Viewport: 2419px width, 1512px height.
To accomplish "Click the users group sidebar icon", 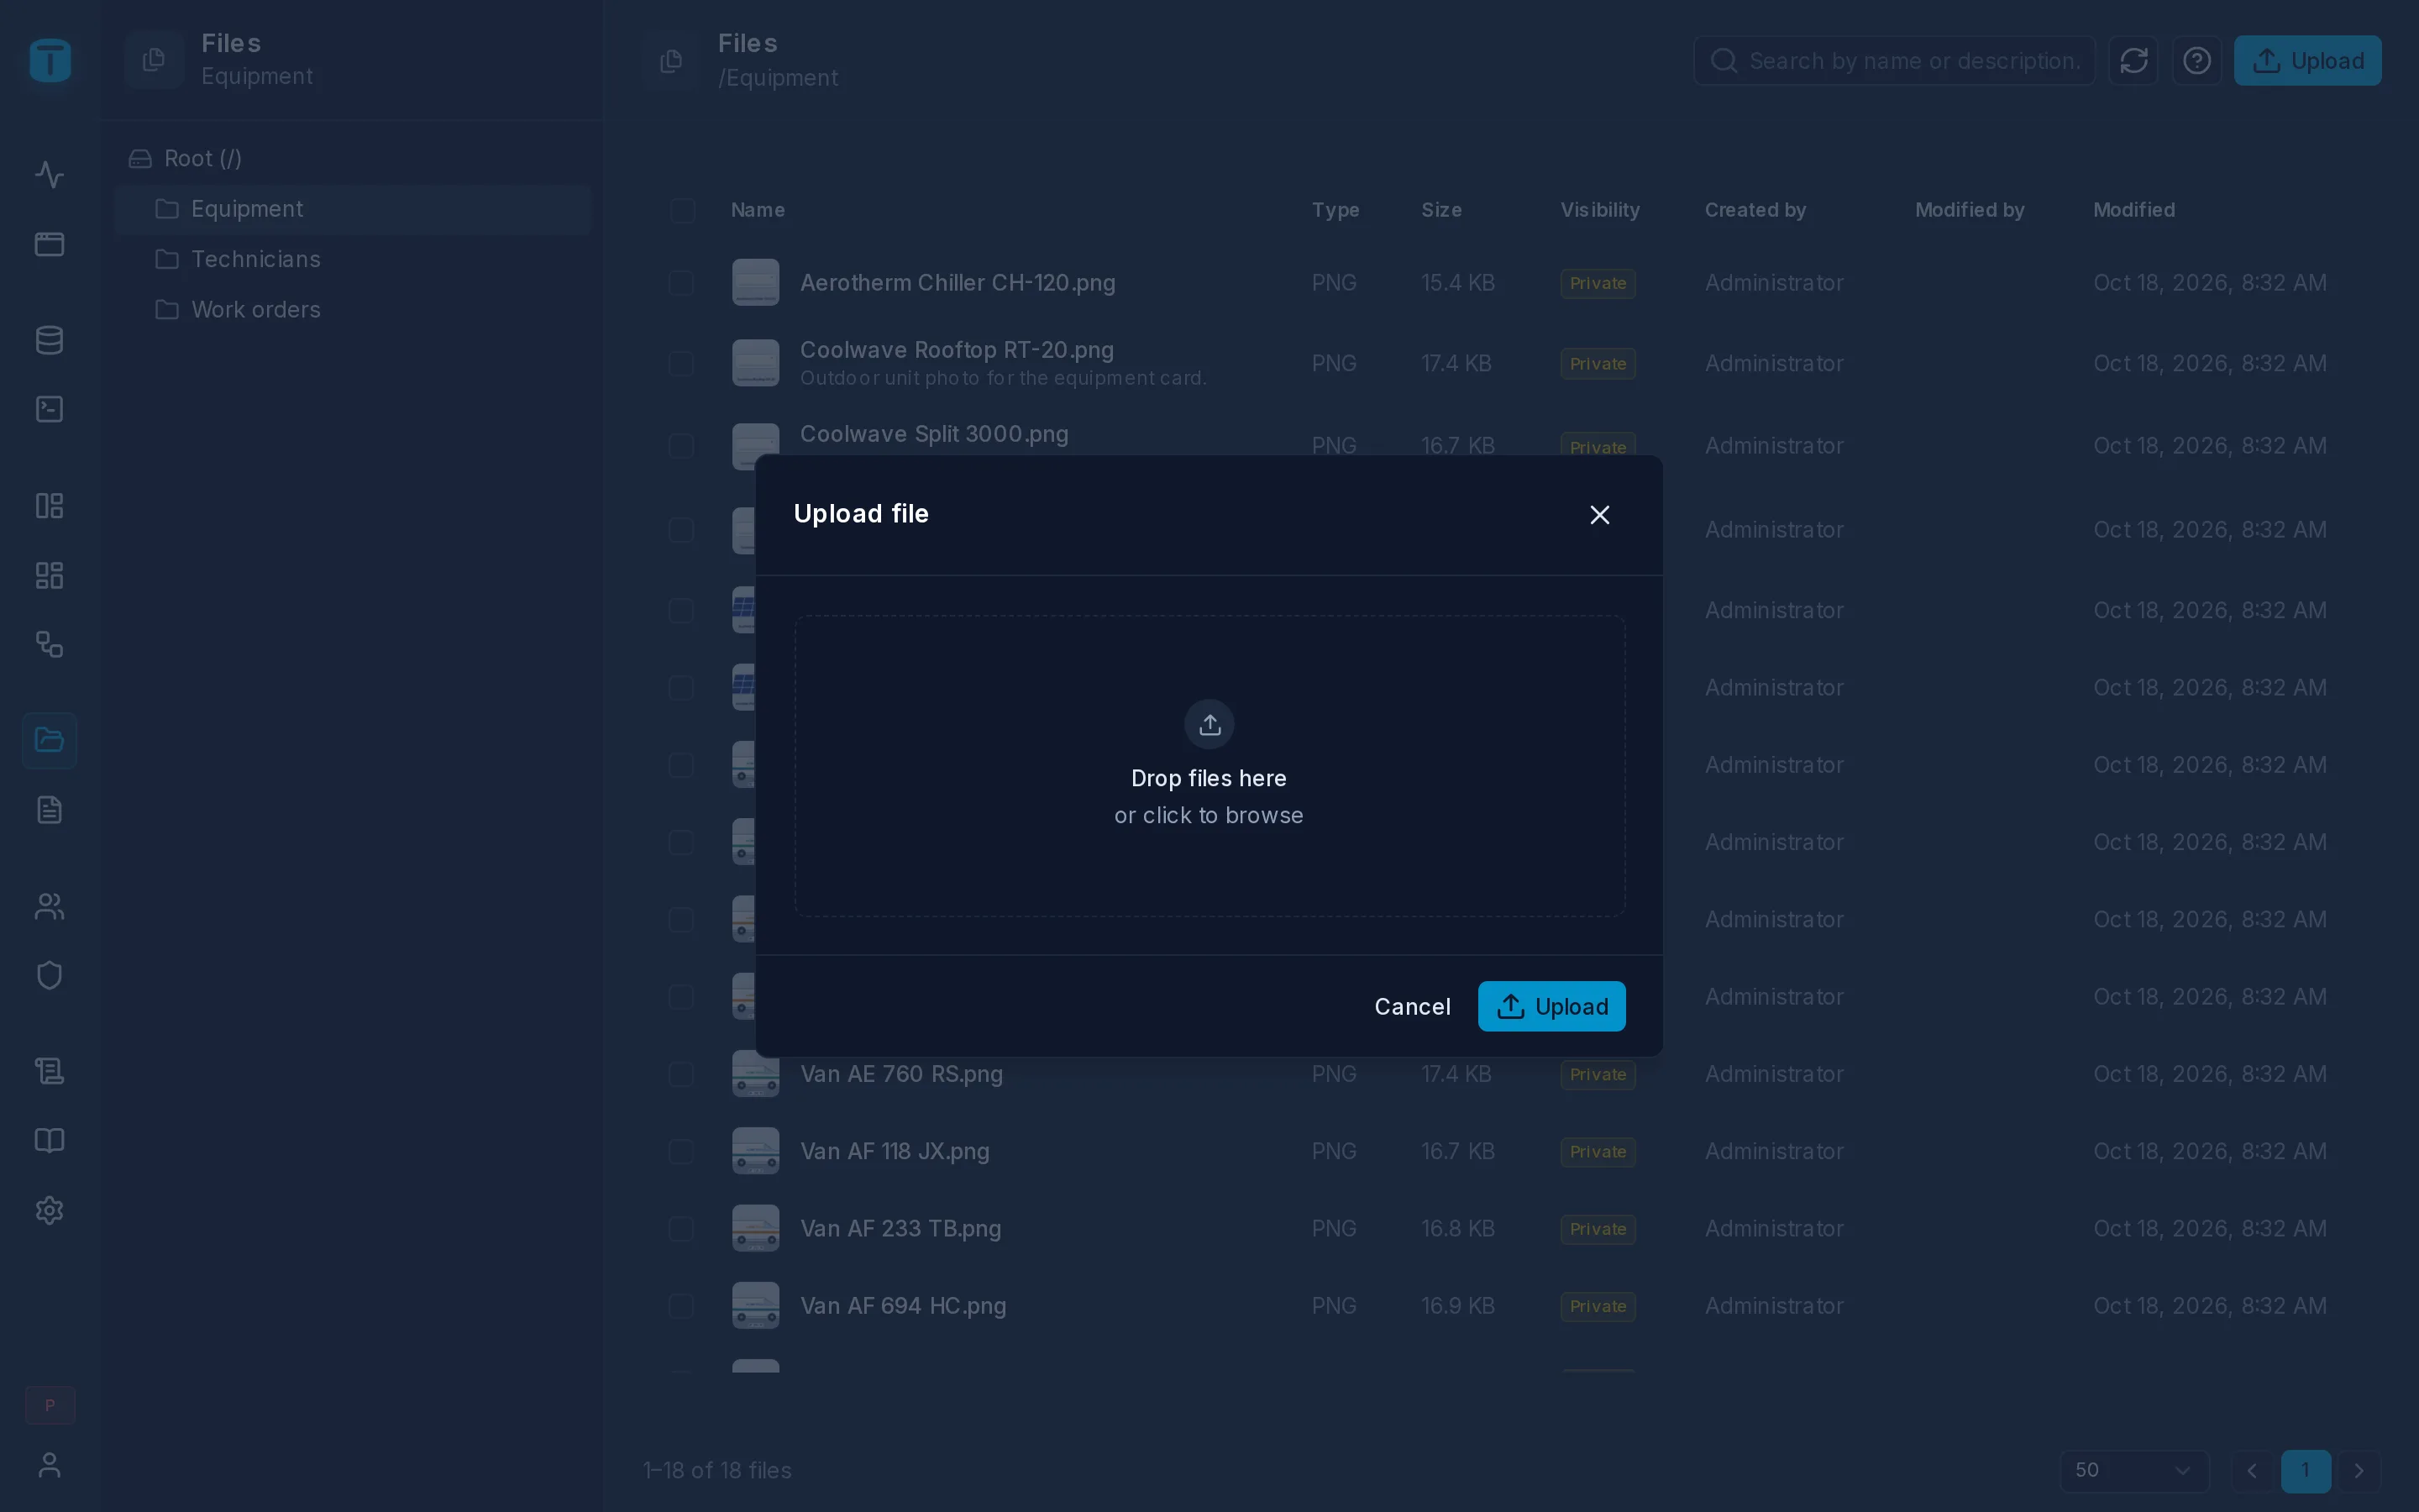I will tap(49, 906).
